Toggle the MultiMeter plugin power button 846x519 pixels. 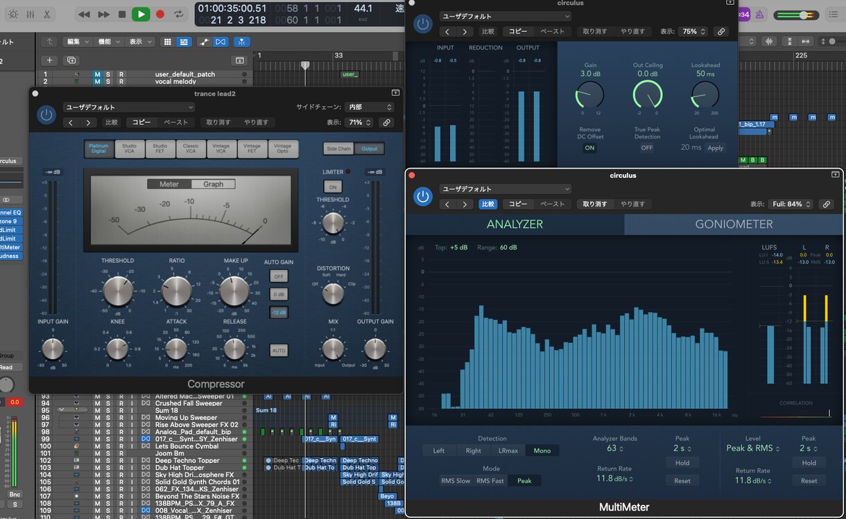(422, 196)
